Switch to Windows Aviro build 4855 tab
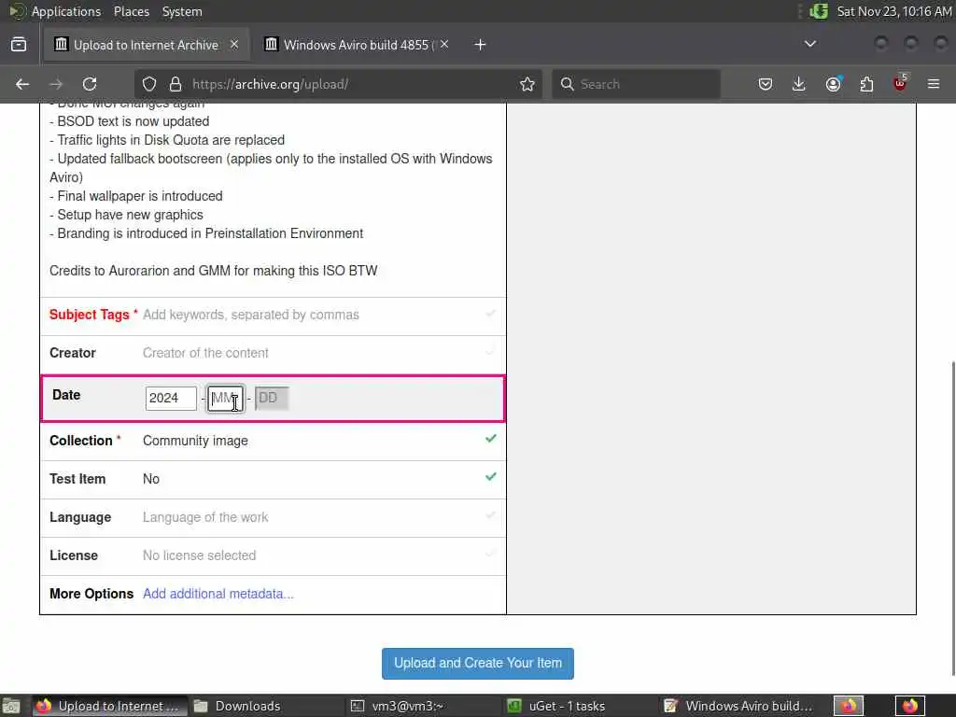 tap(357, 45)
